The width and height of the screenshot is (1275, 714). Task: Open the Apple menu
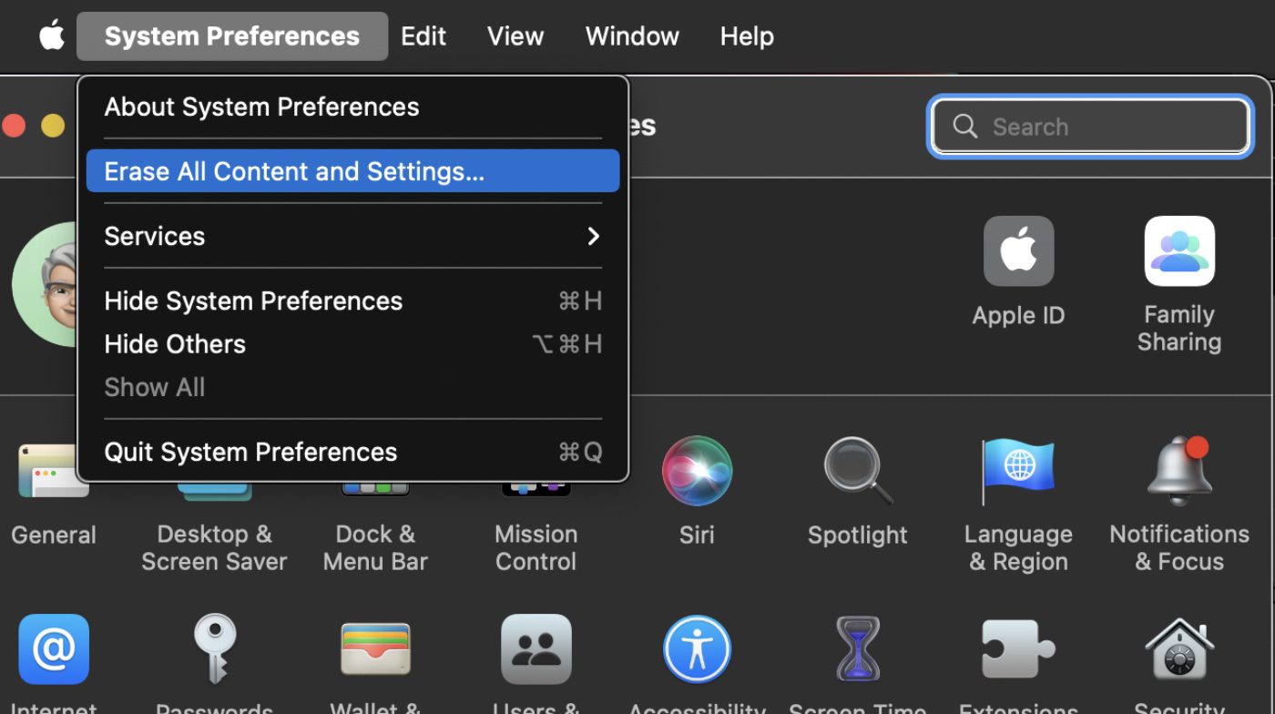click(x=52, y=36)
